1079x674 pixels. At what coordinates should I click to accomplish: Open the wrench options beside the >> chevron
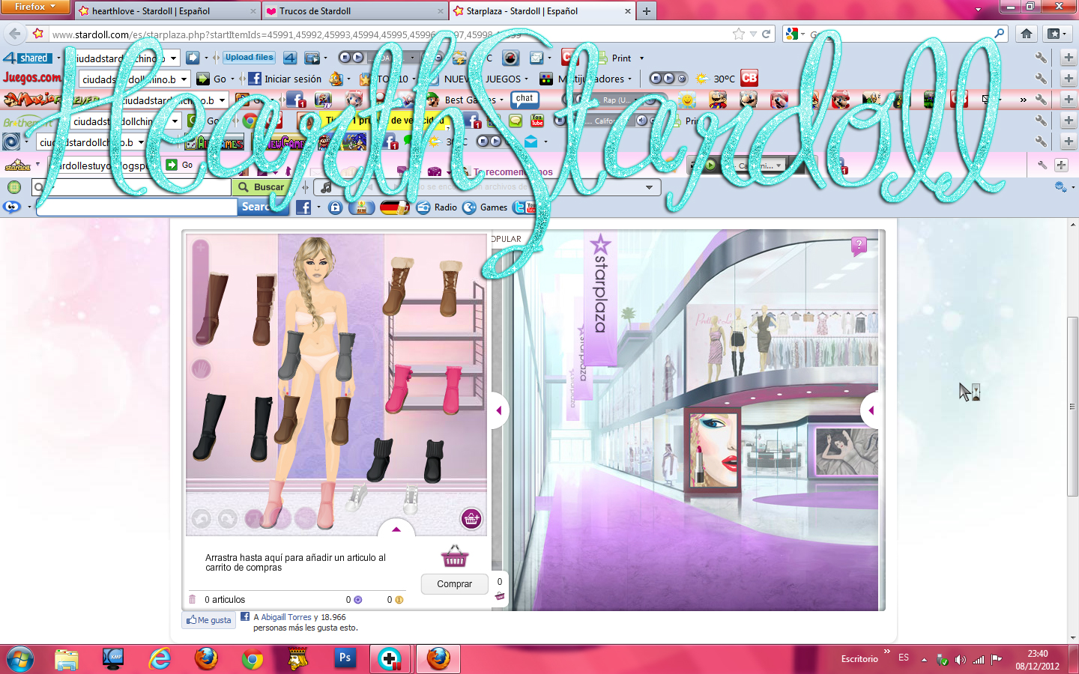pos(1041,99)
